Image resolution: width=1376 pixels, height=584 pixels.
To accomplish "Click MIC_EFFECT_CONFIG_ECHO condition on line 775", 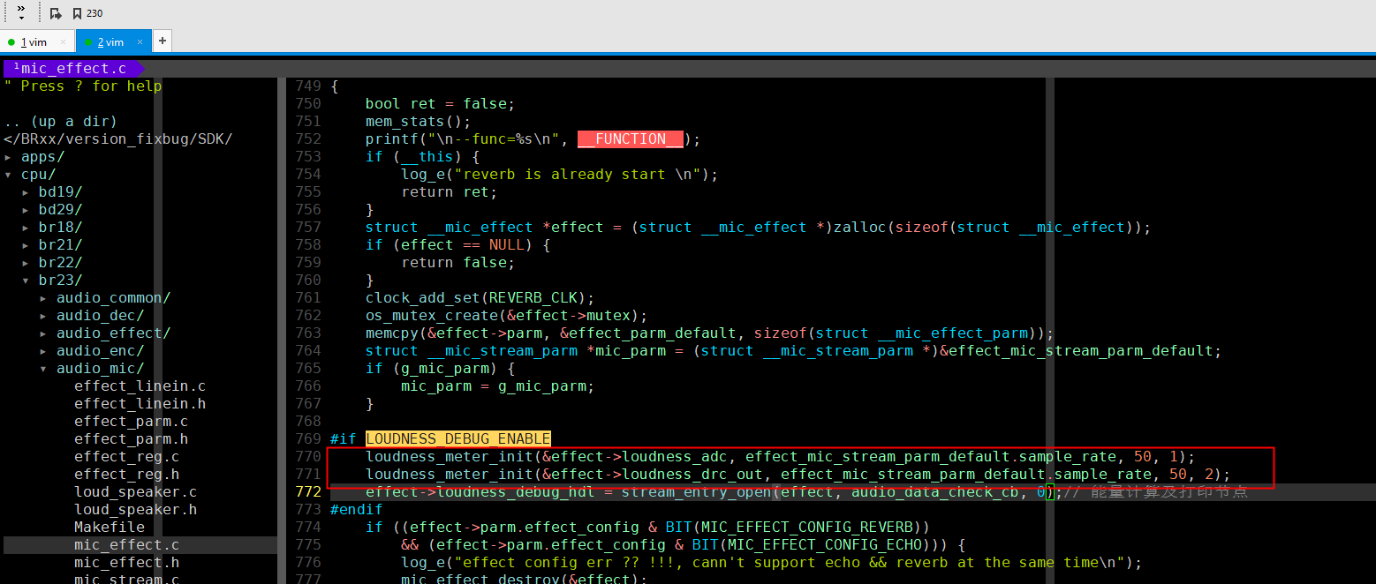I will [x=683, y=544].
